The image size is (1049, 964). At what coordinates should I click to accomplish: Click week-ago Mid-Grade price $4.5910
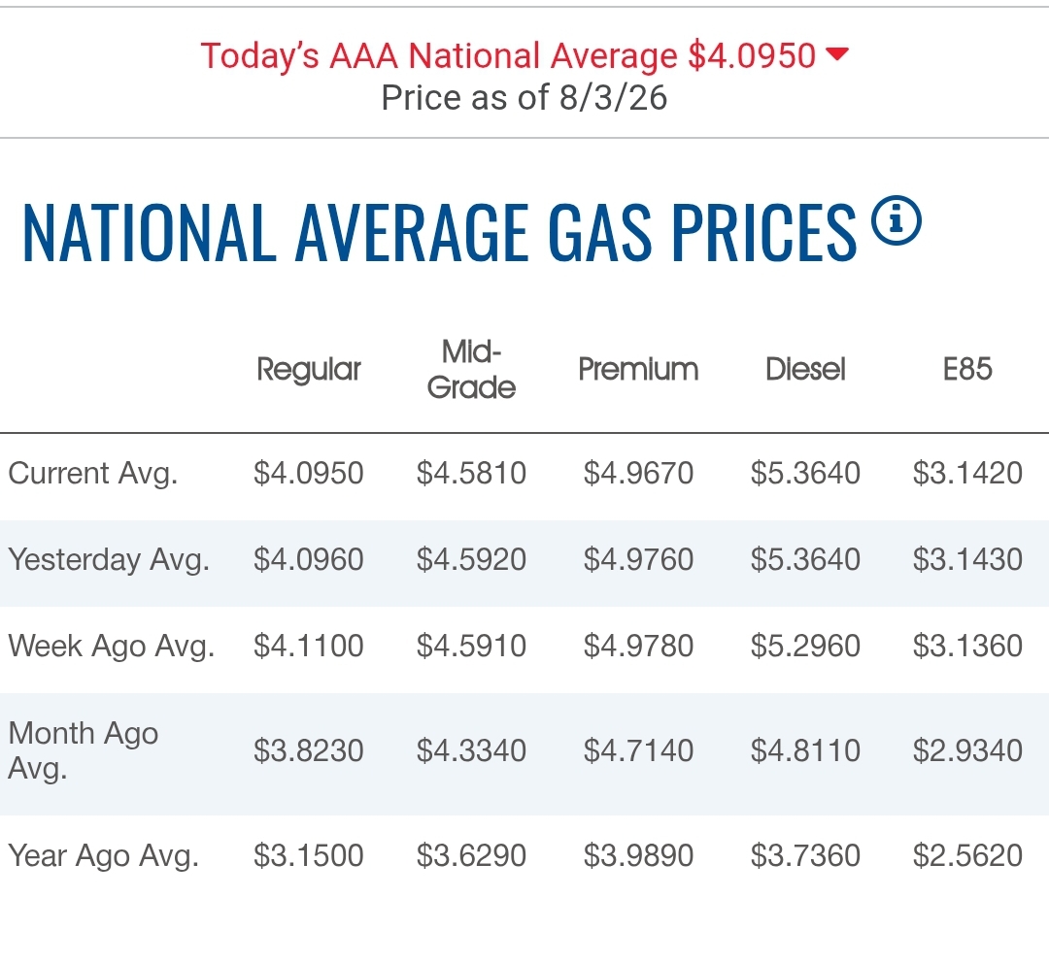point(471,647)
